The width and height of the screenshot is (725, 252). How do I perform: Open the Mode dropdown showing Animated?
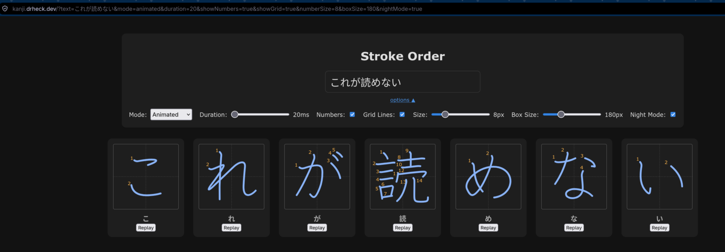click(x=171, y=115)
